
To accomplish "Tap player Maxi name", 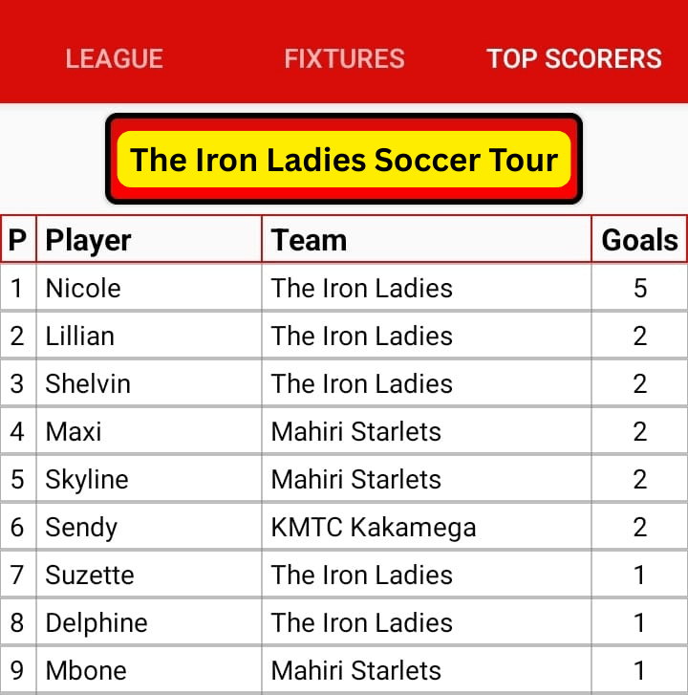I will click(74, 431).
